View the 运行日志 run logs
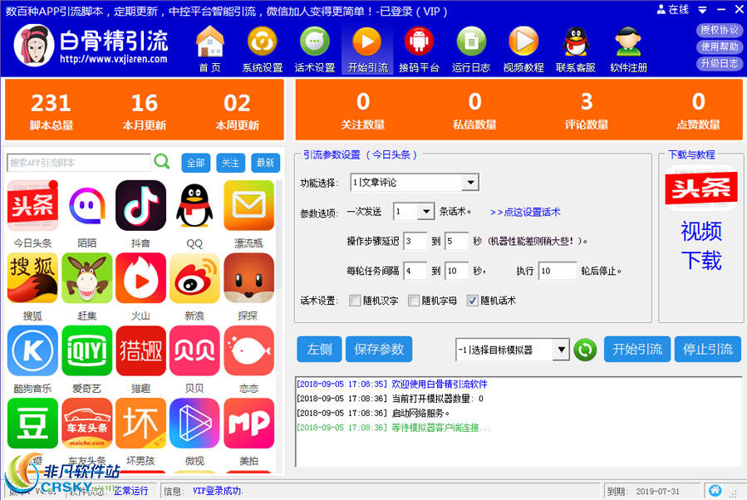Viewport: 747px width, 500px height. (x=471, y=47)
